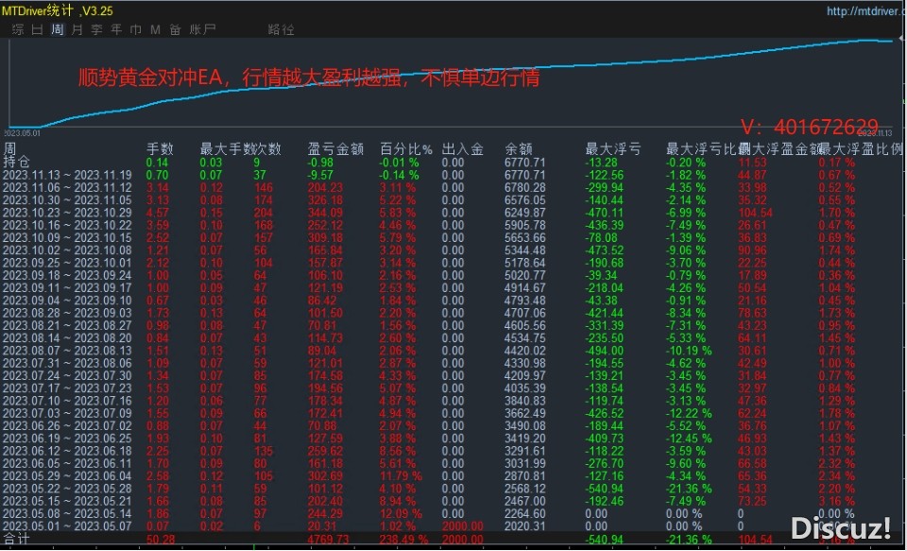Screen dimensions: 907x551
Task: Switch to the 综 summary tab
Action: 18,29
